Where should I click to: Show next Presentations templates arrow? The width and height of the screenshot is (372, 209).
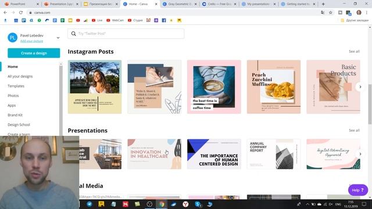360,154
